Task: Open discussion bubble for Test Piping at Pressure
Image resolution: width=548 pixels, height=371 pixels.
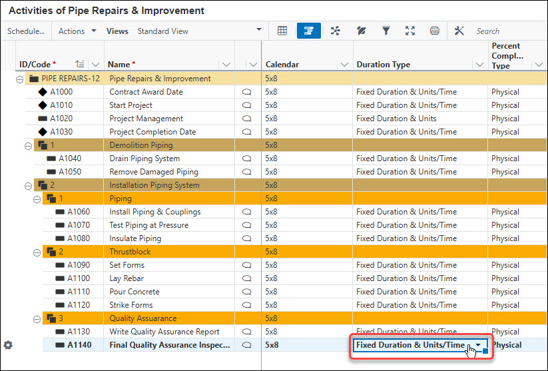Action: tap(247, 225)
